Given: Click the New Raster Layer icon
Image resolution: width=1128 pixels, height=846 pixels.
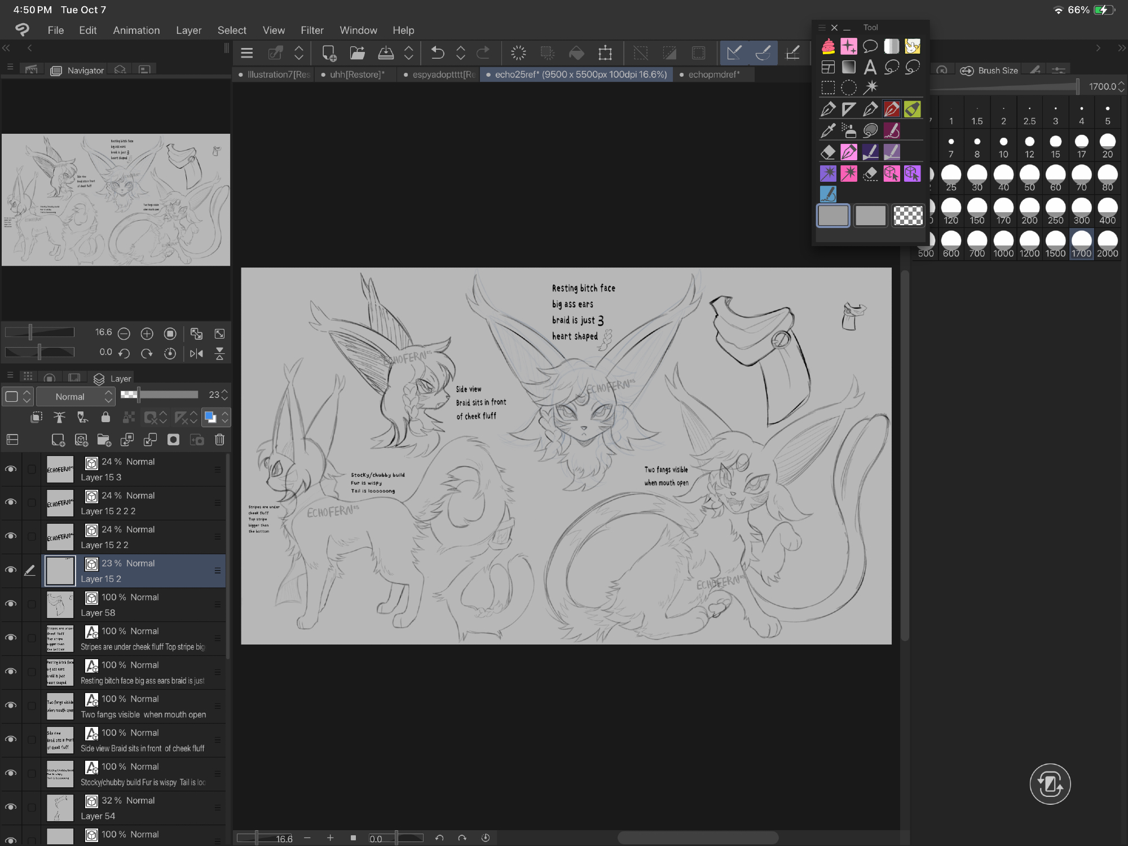Looking at the screenshot, I should [x=58, y=440].
